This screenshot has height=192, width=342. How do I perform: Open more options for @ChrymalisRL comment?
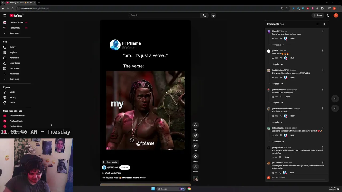[323, 147]
